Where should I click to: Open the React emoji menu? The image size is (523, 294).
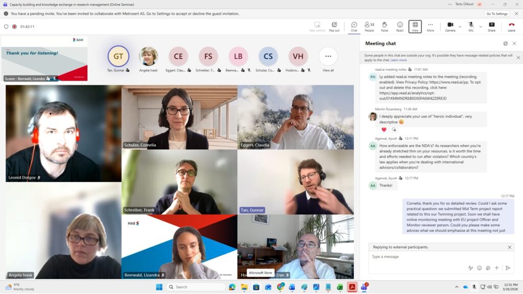click(x=400, y=26)
